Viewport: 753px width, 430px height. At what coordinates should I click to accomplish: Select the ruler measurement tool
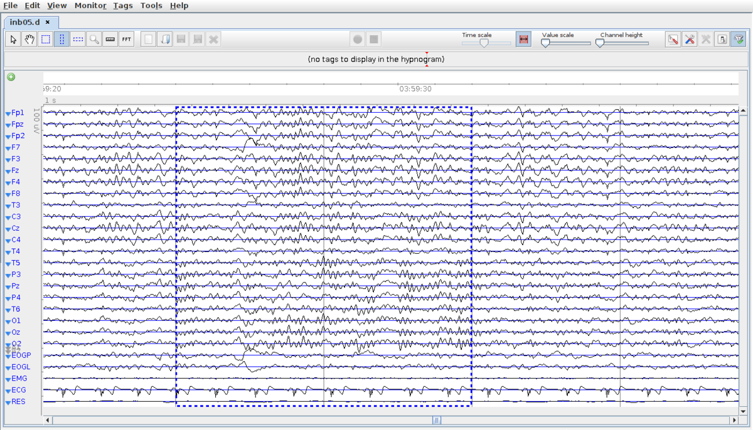[110, 39]
